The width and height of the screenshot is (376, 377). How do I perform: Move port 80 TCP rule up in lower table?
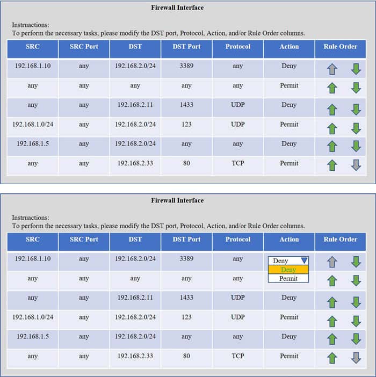coord(332,358)
